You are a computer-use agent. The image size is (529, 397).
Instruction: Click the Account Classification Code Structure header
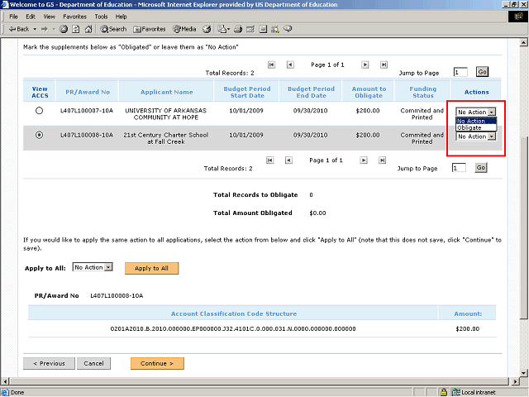[x=234, y=313]
